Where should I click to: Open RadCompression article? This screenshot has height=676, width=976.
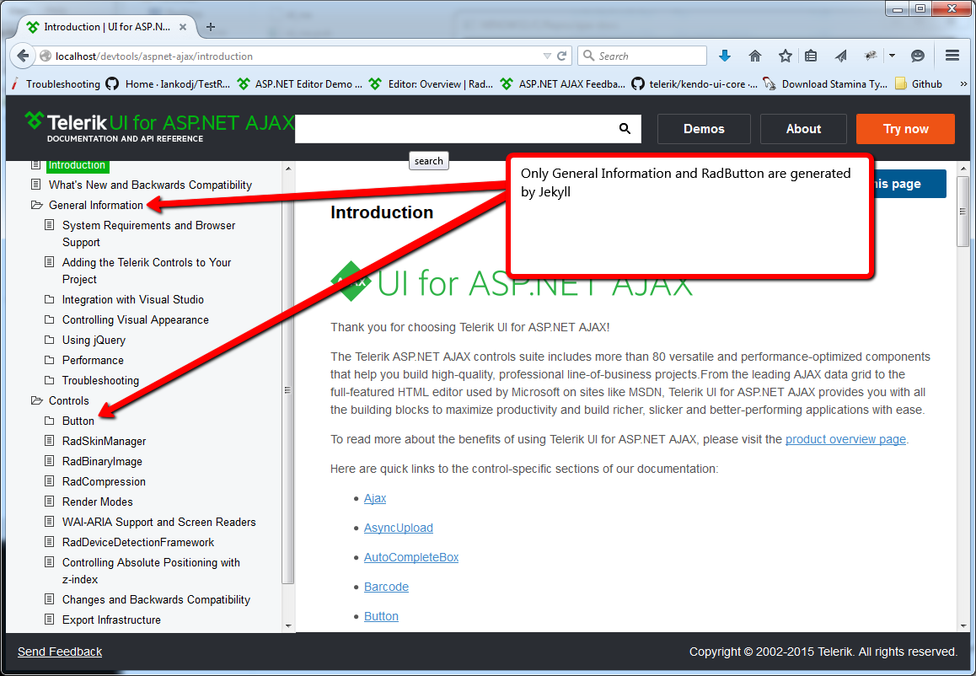point(104,482)
